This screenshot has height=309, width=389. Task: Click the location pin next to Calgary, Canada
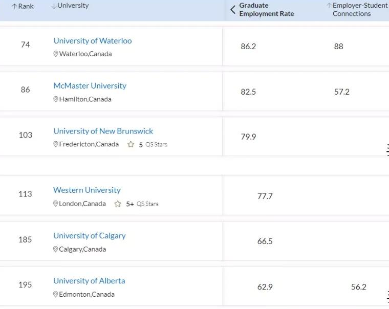(56, 249)
